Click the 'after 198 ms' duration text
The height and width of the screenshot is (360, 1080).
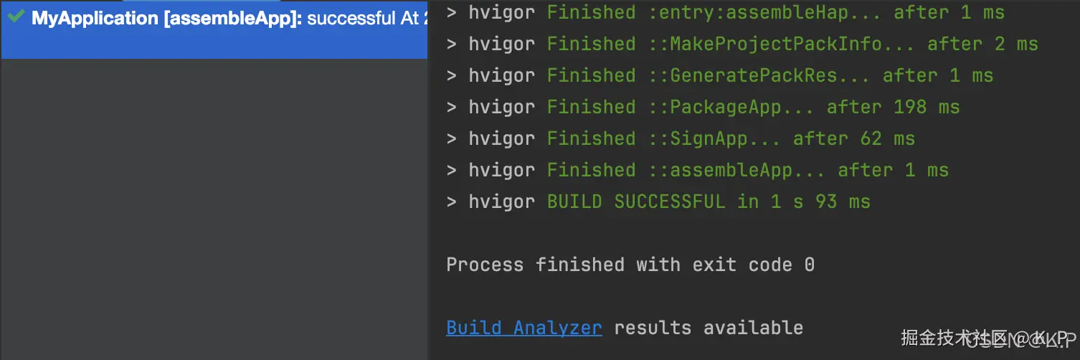tap(893, 107)
